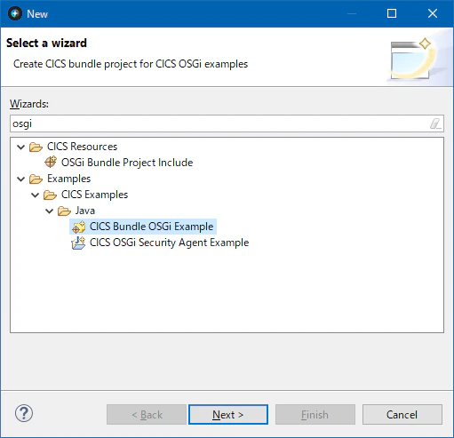
Task: Select the Examples folder label
Action: pos(68,179)
